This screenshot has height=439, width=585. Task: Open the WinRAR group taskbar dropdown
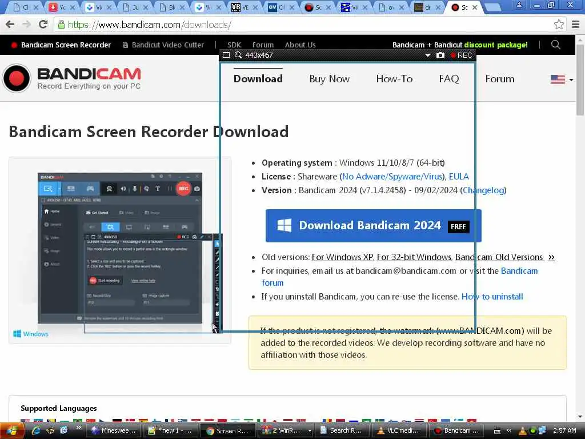[x=309, y=430]
